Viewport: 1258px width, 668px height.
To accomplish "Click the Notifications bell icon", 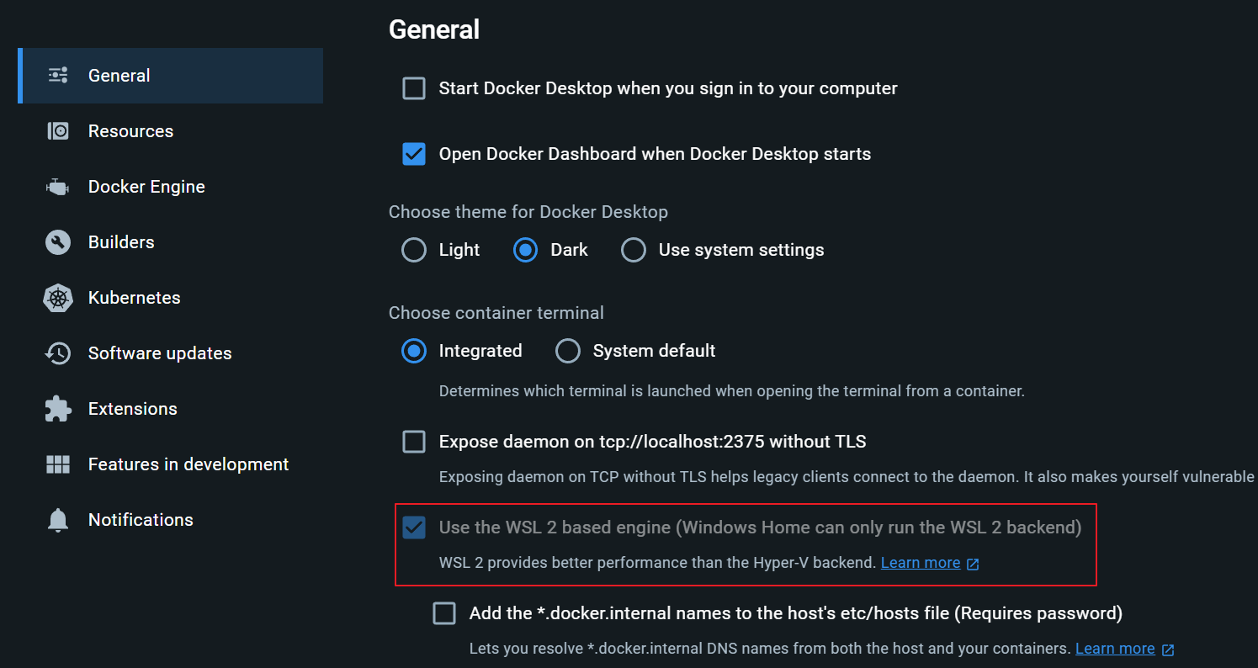I will 57,519.
